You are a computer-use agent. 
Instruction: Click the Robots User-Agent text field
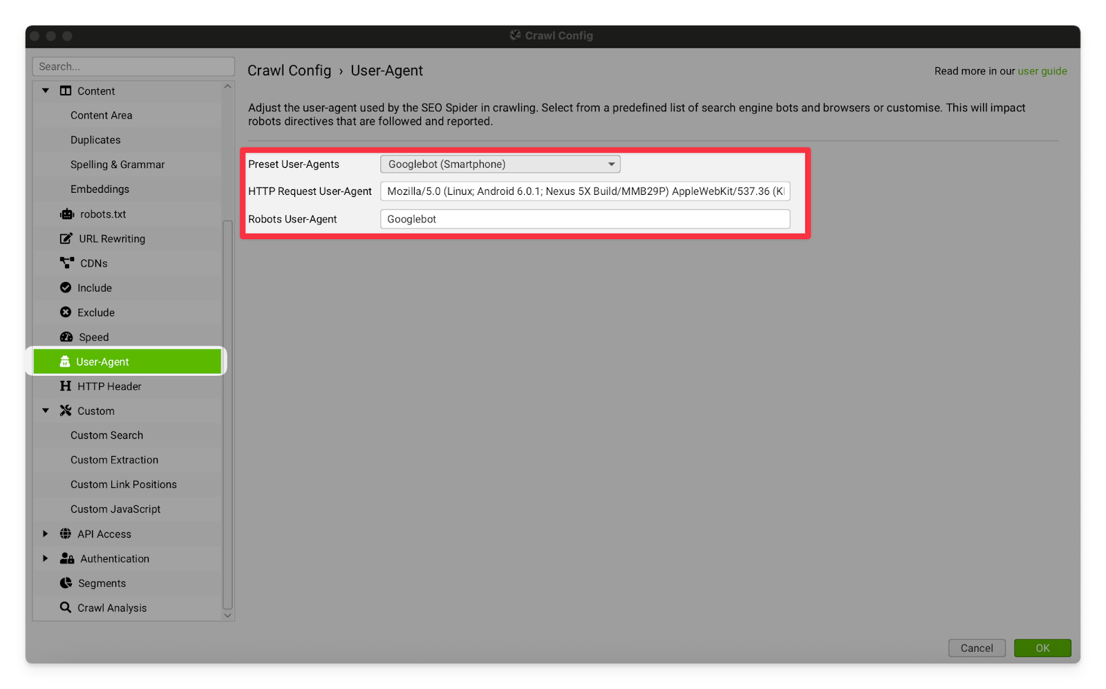[585, 219]
